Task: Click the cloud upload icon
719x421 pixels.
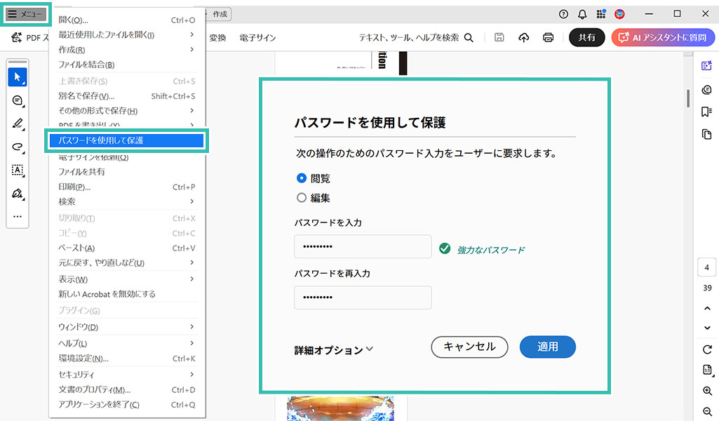Action: [x=523, y=38]
